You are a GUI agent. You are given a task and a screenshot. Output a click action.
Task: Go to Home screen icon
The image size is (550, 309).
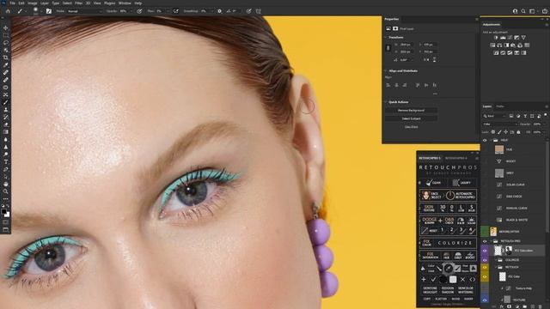[x=8, y=11]
